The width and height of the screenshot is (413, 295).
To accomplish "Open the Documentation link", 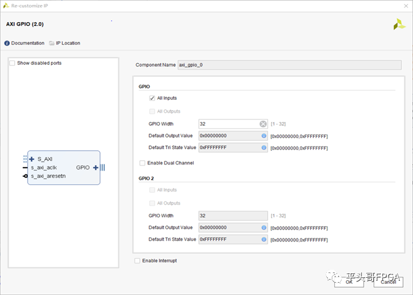I will tap(28, 43).
